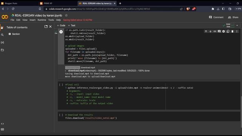The height and width of the screenshot is (136, 242).
Task: Click the notebook vertical scrollbar
Action: click(x=241, y=112)
